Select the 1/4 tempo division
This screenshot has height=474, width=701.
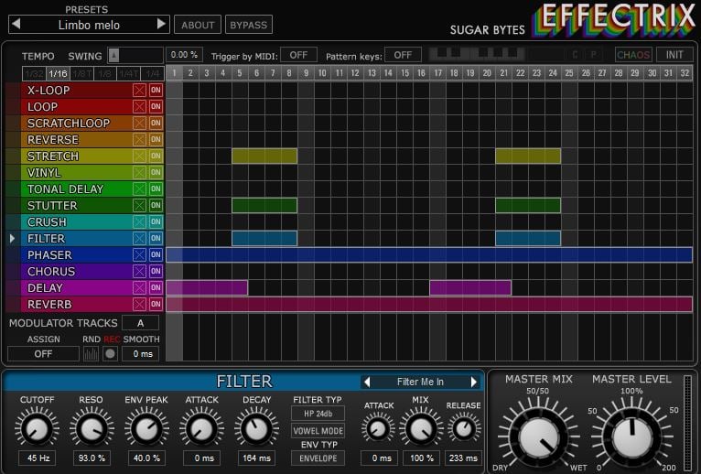click(153, 74)
